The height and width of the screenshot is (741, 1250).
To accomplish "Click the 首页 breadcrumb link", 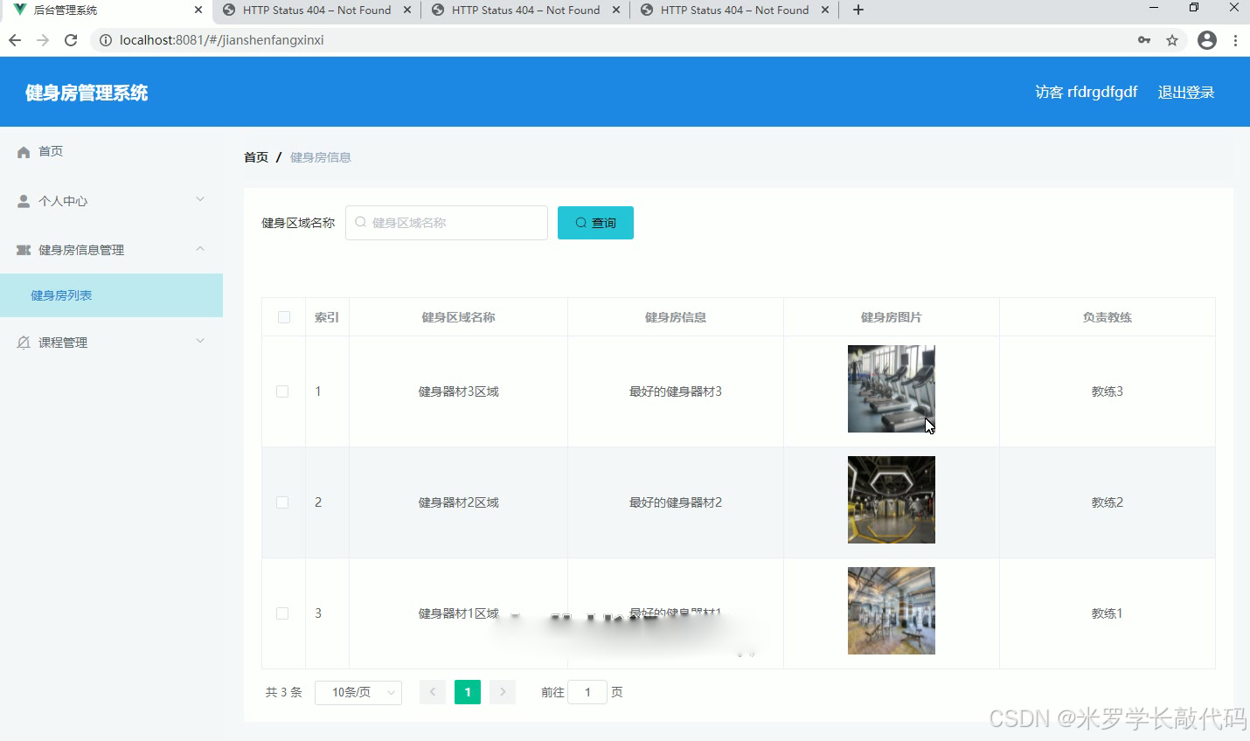I will [x=255, y=156].
